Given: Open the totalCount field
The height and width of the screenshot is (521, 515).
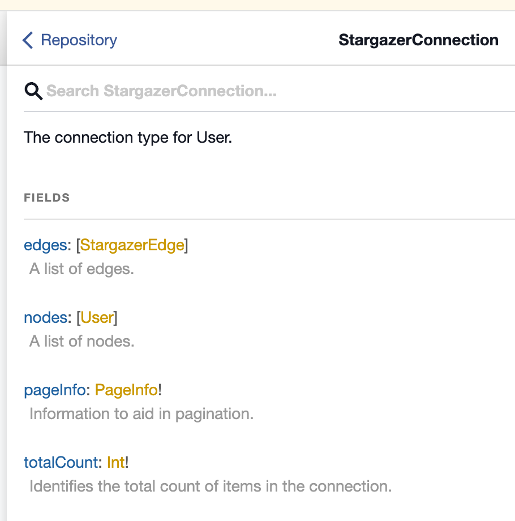Looking at the screenshot, I should (61, 463).
